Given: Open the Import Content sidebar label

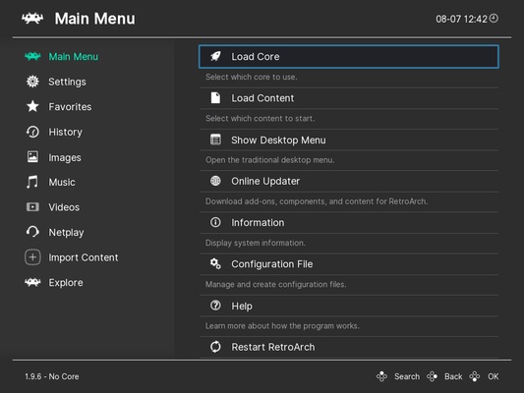Looking at the screenshot, I should coord(84,257).
